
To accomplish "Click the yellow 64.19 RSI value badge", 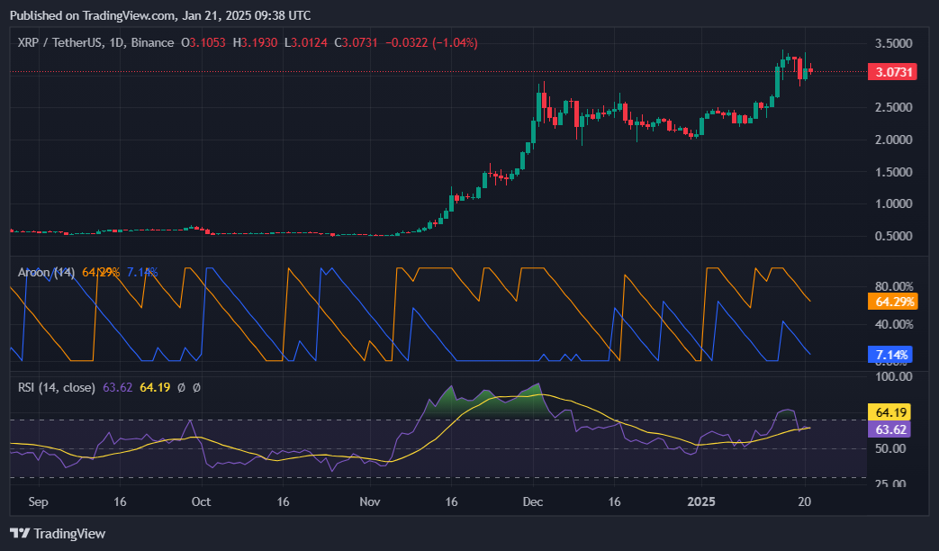I will (888, 411).
